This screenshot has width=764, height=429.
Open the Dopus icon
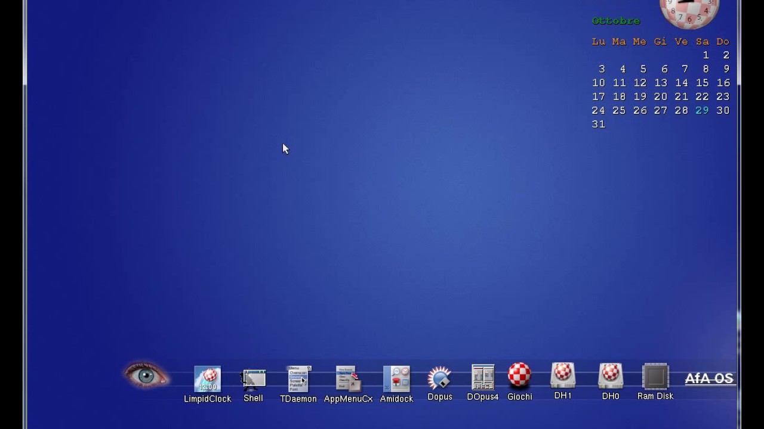pos(440,378)
